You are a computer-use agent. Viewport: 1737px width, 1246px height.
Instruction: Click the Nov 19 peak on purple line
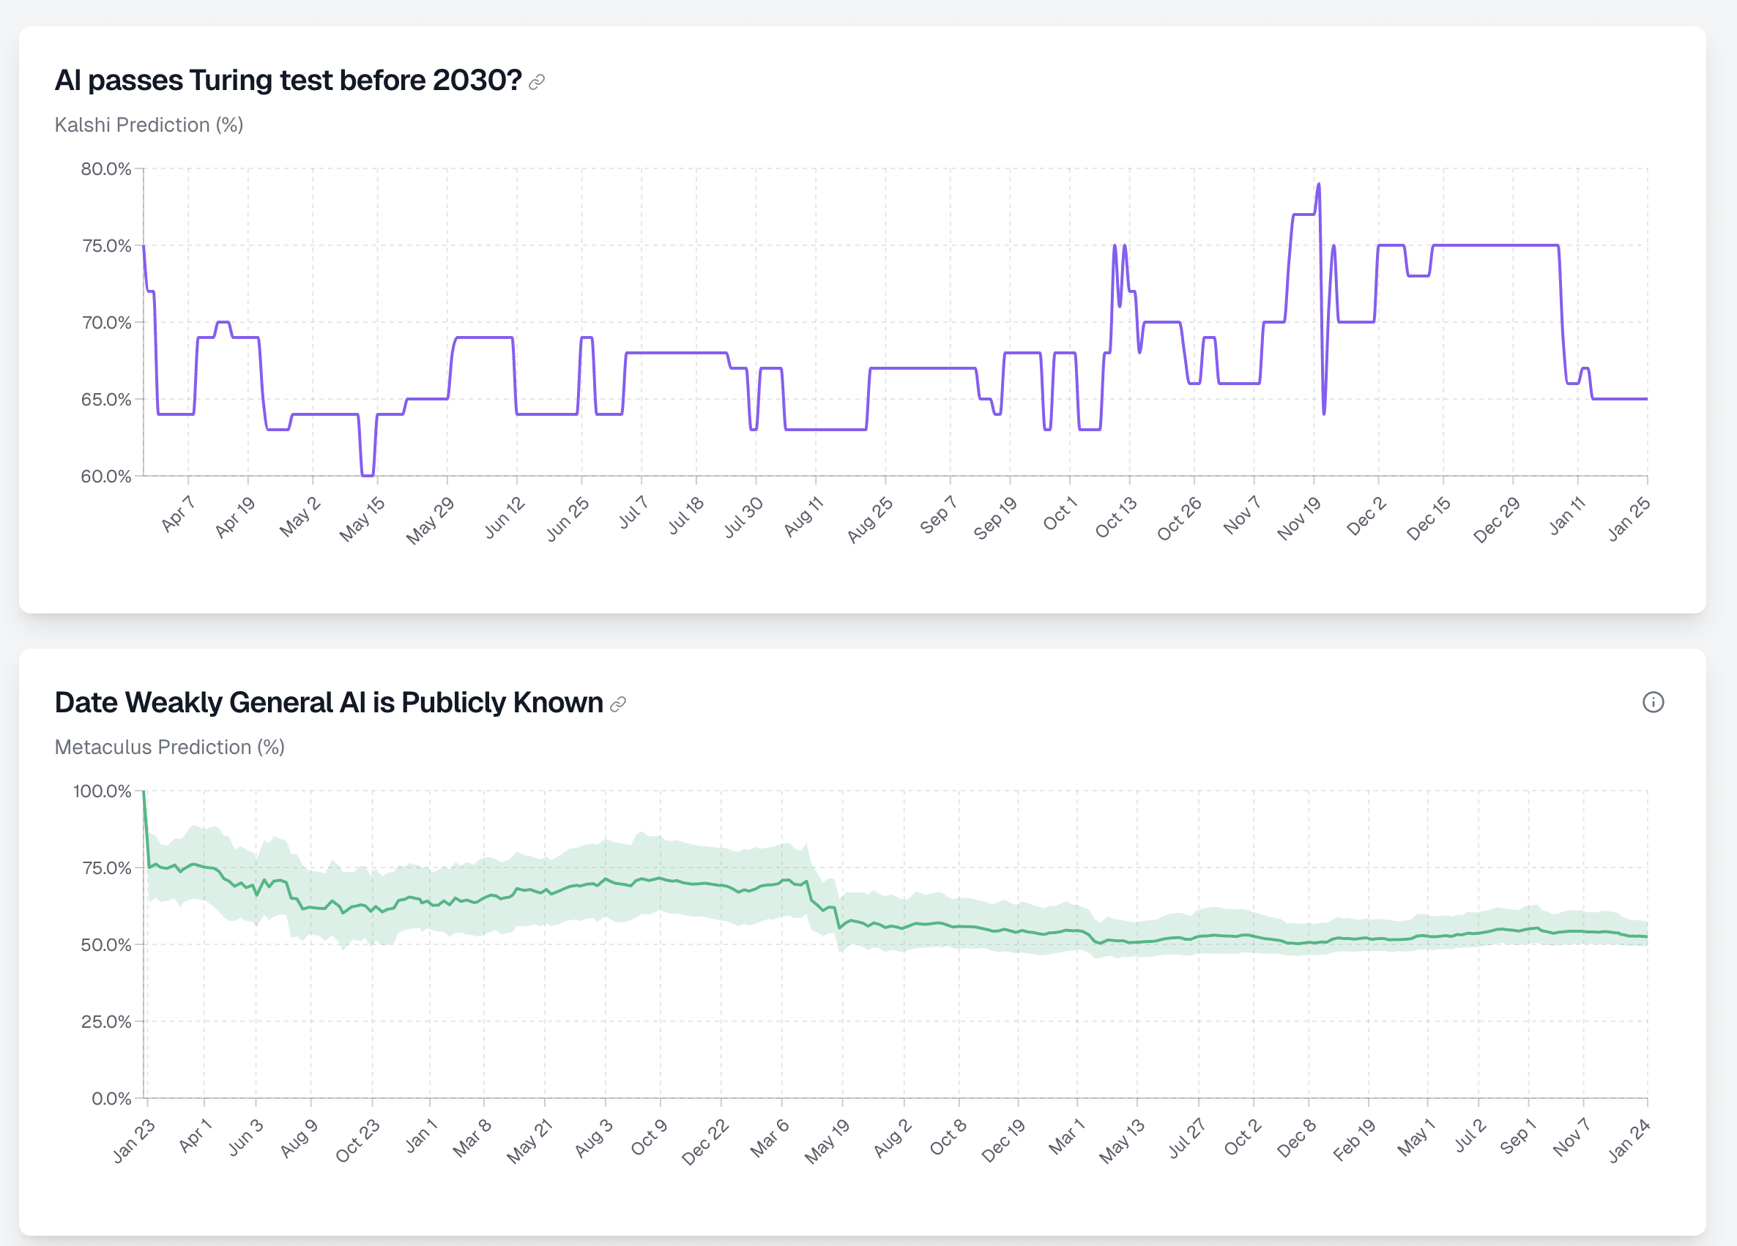point(1318,184)
